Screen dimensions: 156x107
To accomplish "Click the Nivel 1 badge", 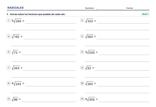I will tap(145, 14).
